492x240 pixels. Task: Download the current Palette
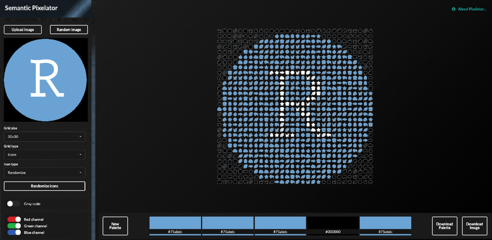pos(444,226)
